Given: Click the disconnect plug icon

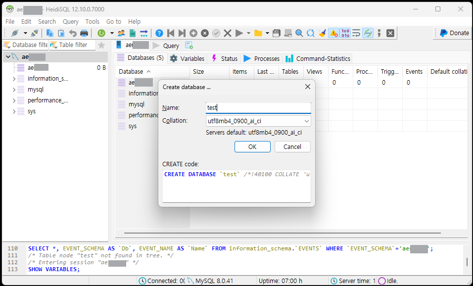Looking at the screenshot, I should point(35,33).
